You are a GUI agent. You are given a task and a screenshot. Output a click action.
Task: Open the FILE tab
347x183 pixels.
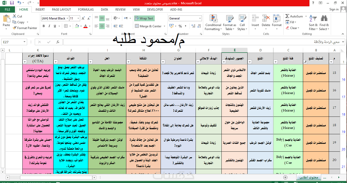click(8, 9)
